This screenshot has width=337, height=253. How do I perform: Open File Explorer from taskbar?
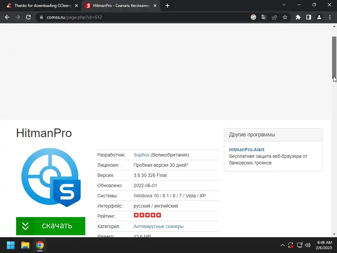tap(25, 245)
